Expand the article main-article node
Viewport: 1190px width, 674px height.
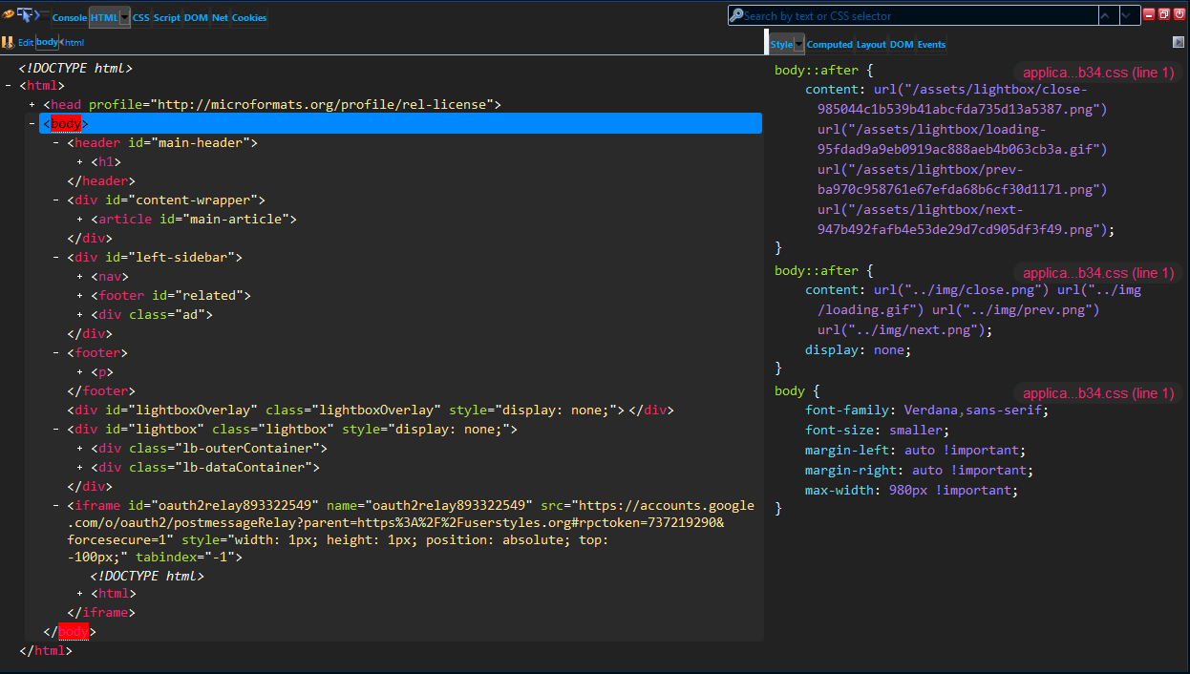[x=80, y=220]
